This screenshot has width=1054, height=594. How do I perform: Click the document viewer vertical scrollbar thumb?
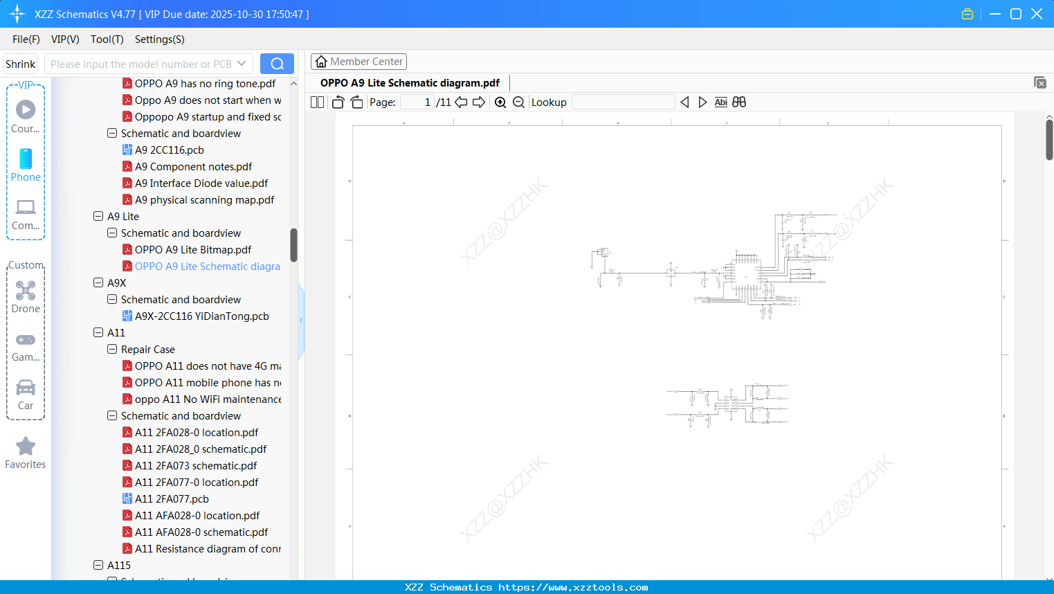click(x=1049, y=140)
